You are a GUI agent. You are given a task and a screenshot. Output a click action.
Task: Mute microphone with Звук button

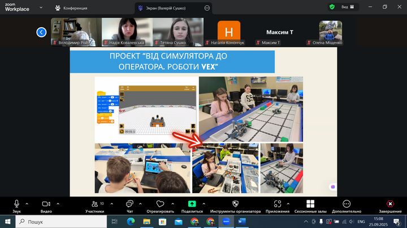pos(17,204)
